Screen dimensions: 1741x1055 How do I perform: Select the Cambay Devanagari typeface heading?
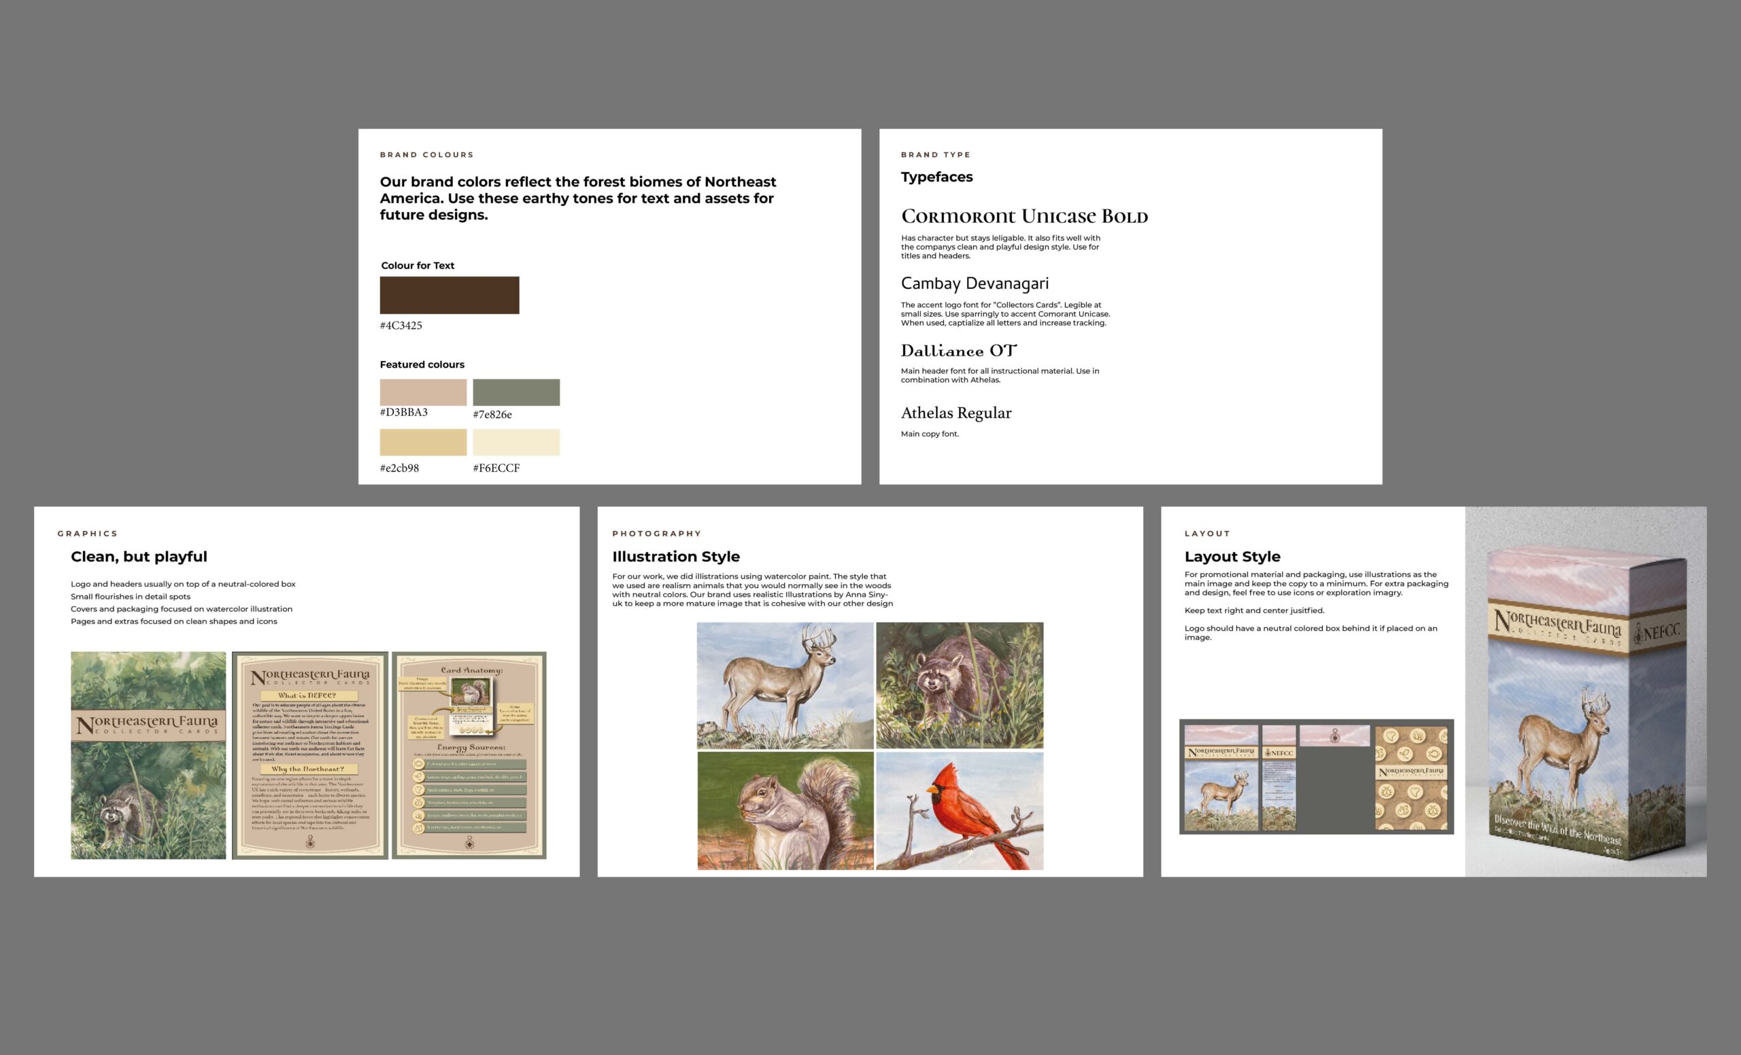pyautogui.click(x=975, y=283)
